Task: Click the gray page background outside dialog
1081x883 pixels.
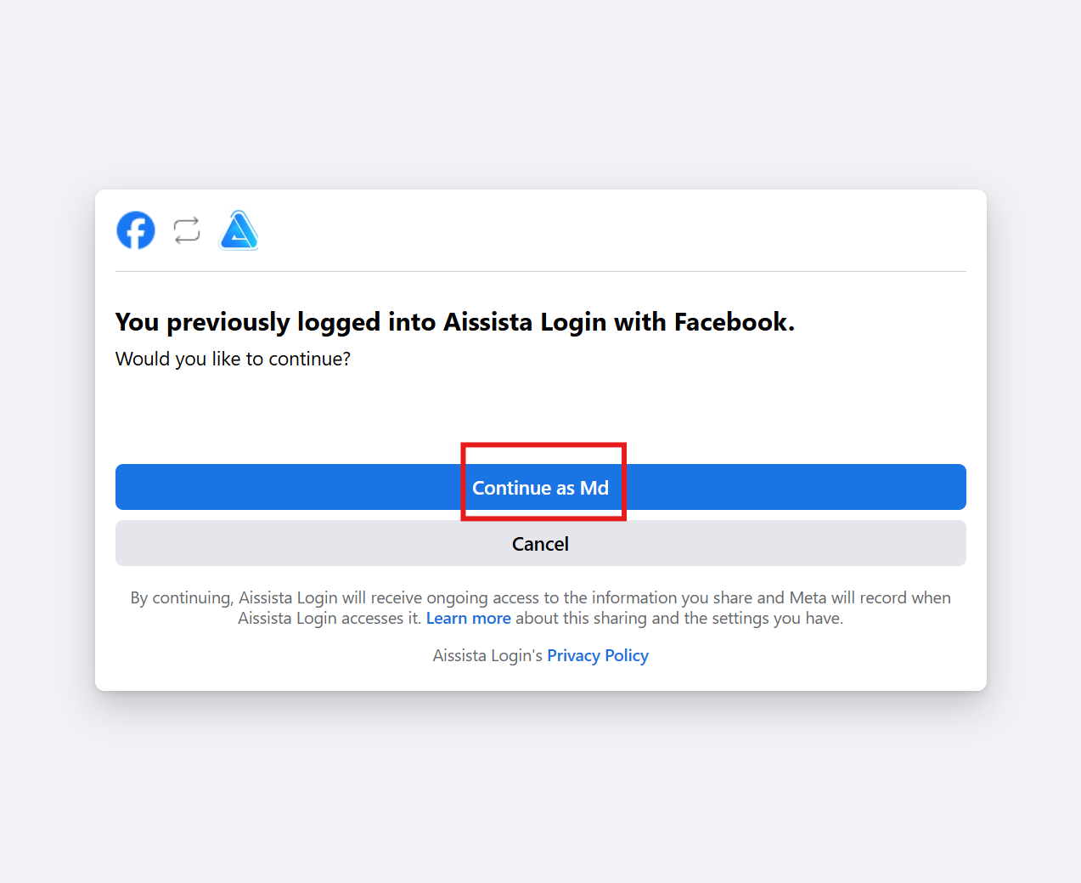Action: pos(540,790)
